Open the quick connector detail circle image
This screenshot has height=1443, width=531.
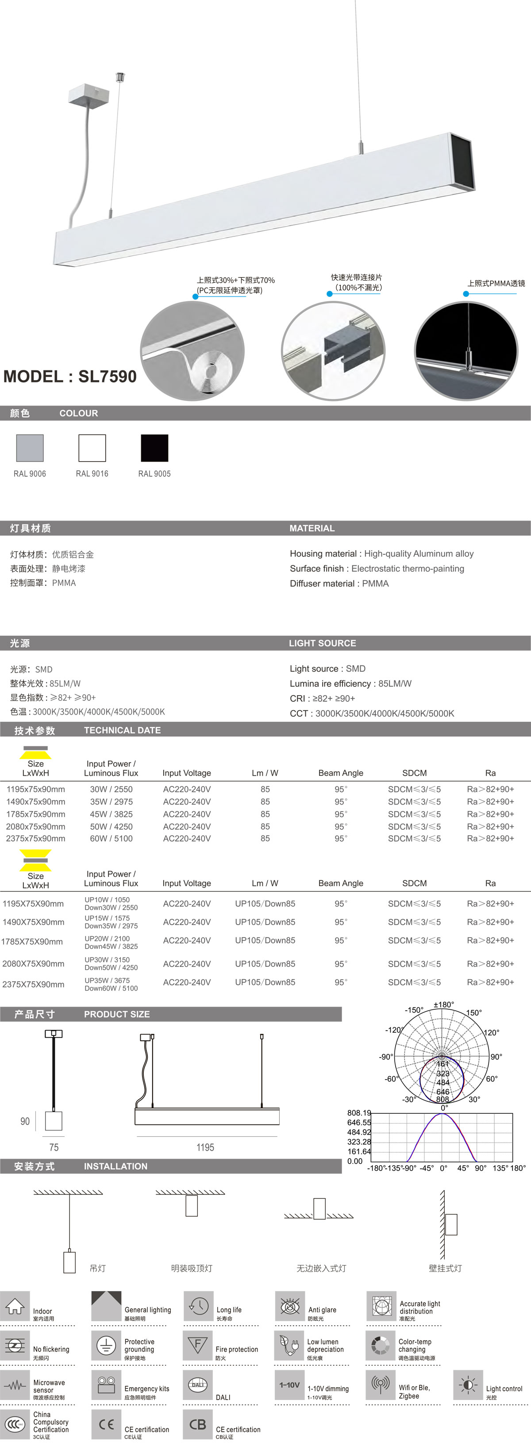(x=334, y=351)
